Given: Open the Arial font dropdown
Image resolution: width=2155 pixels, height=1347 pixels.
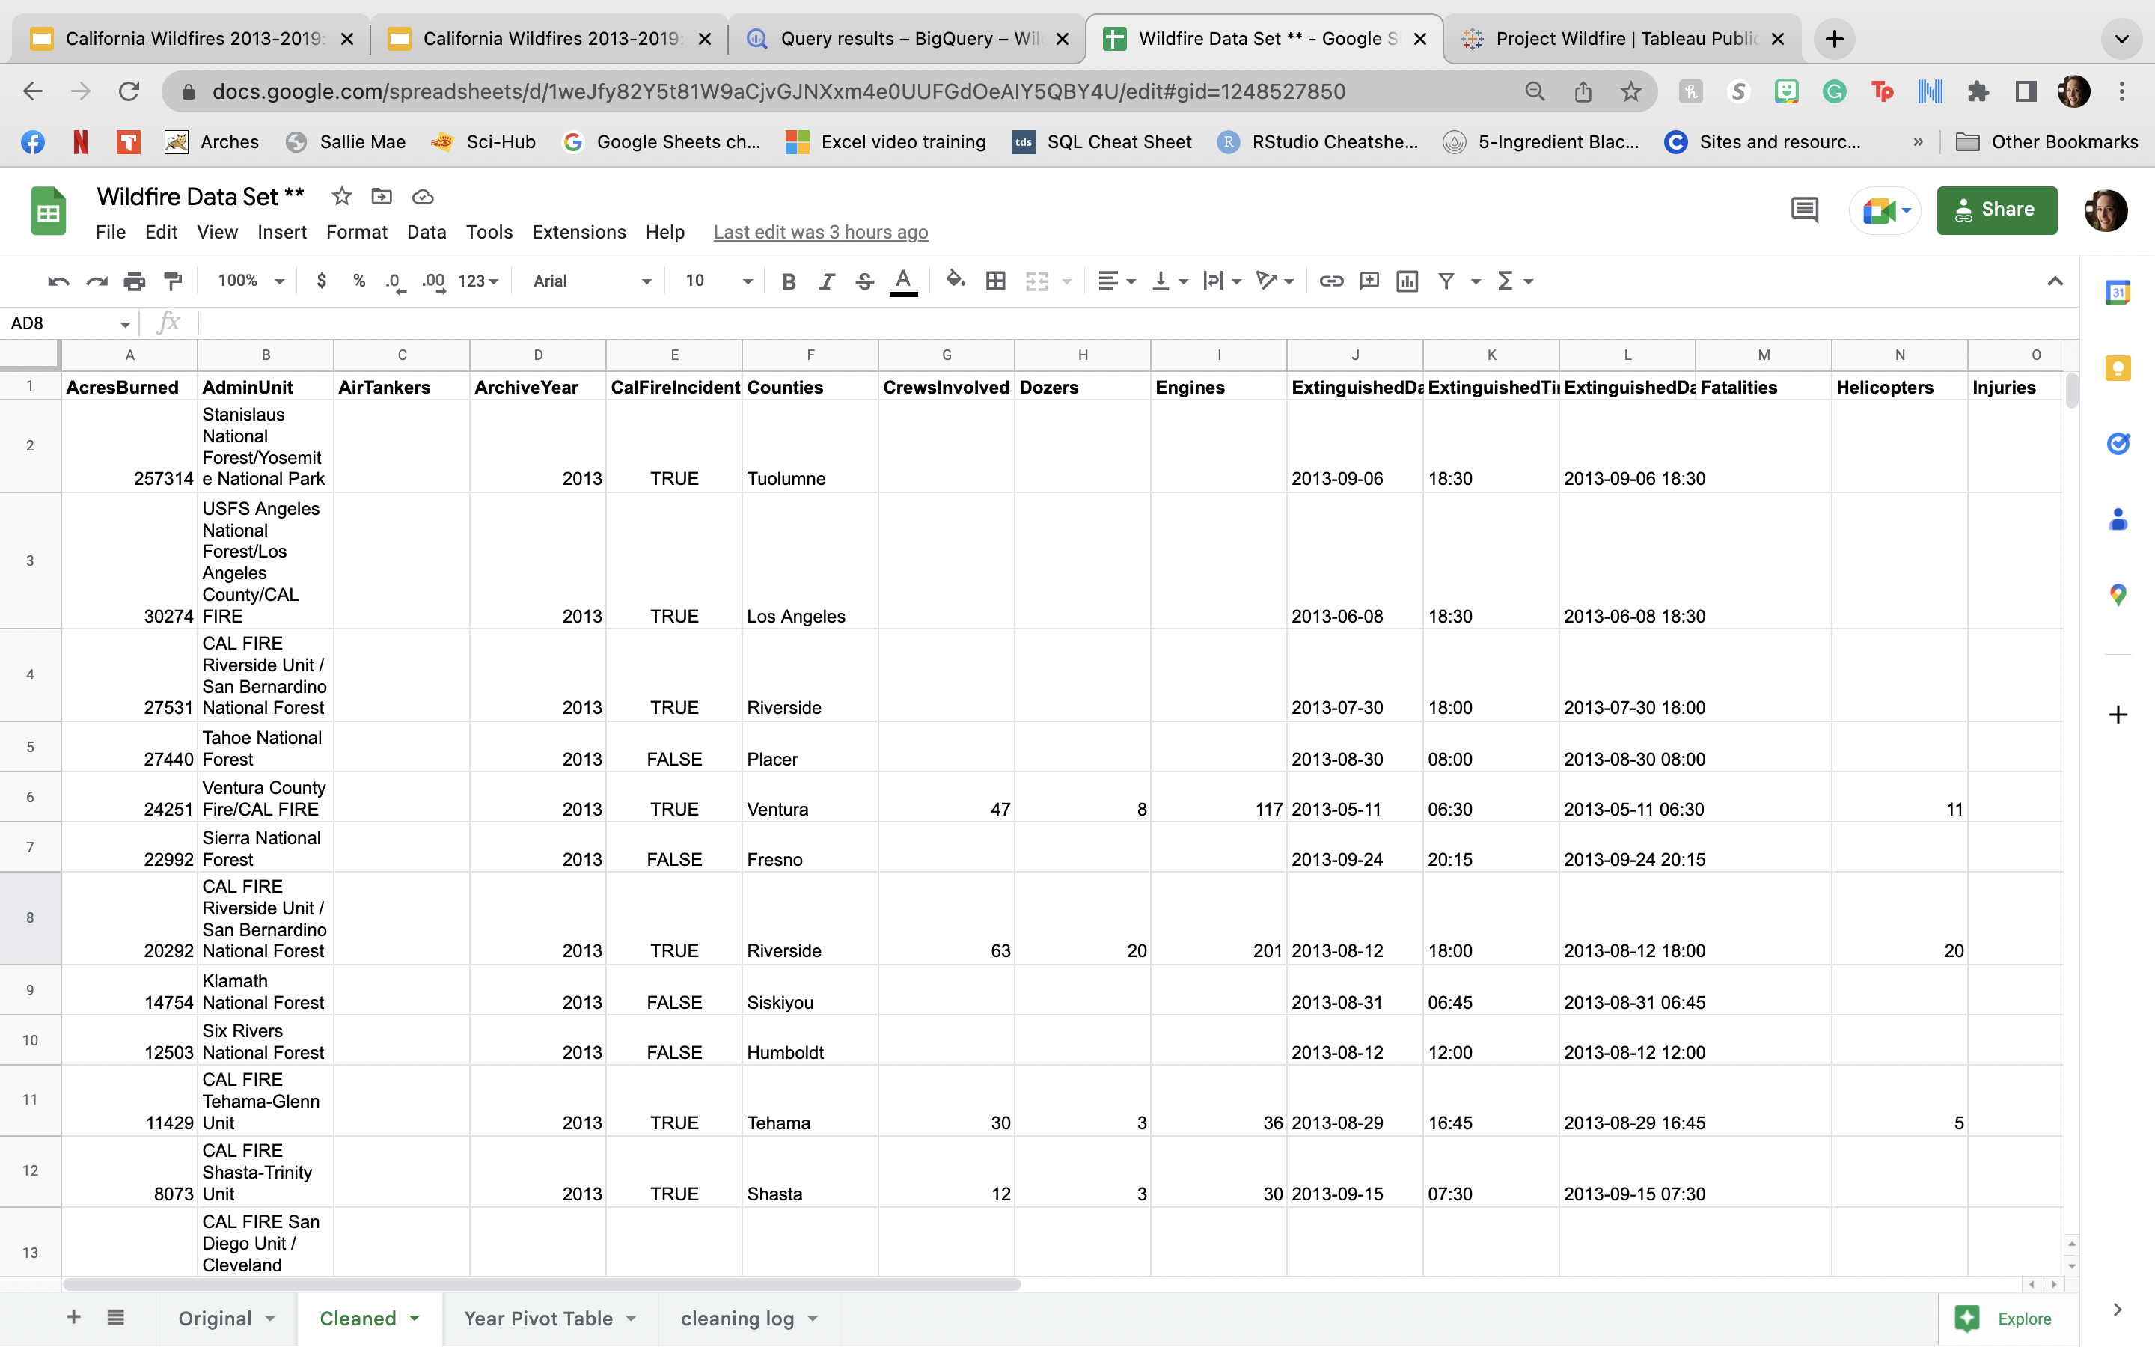Looking at the screenshot, I should pos(591,281).
